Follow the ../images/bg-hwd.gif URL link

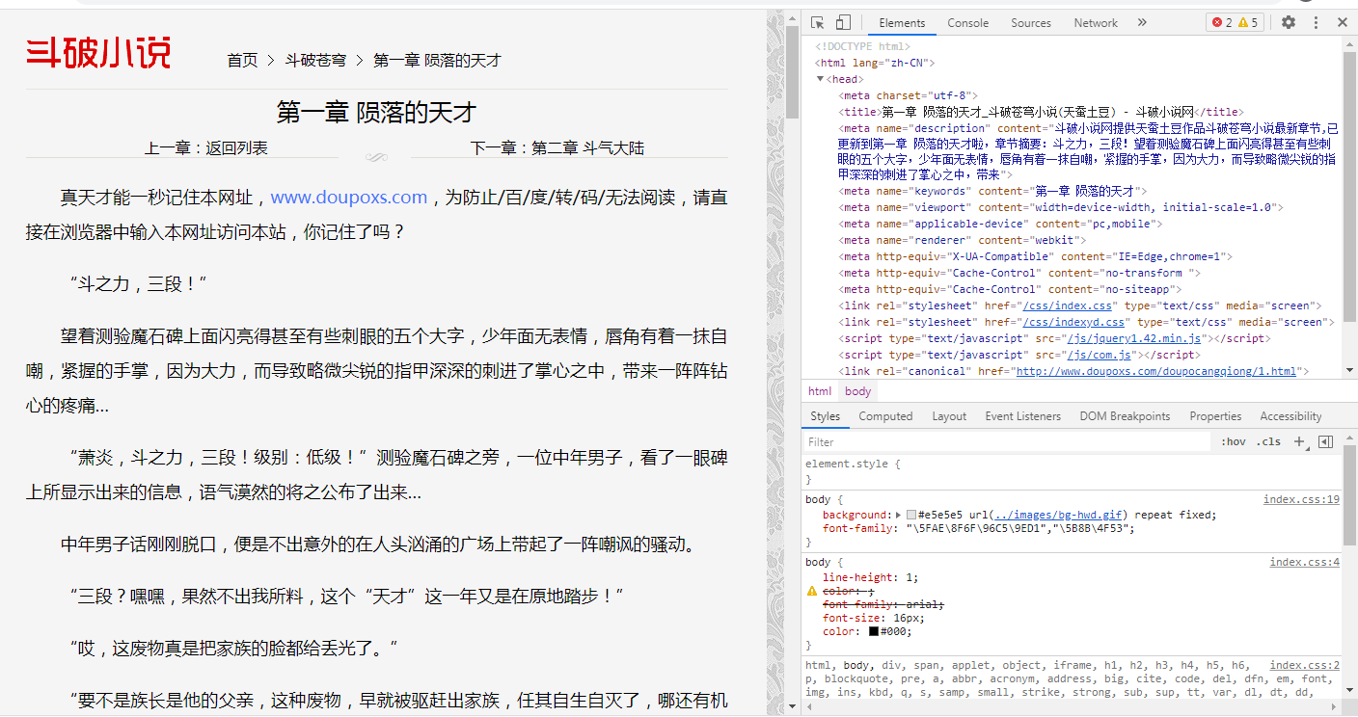(1059, 516)
